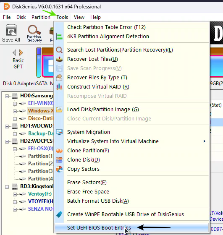223x235 pixels.
Task: Select Partition(3) in disk tree
Action: point(41,171)
